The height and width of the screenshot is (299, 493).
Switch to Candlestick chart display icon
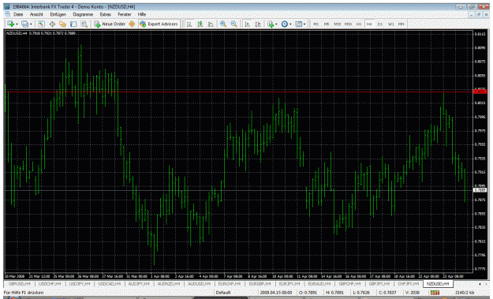tap(200, 24)
